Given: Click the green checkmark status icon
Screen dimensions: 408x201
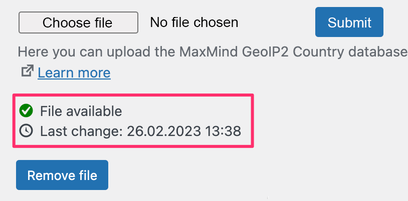Looking at the screenshot, I should (x=26, y=111).
